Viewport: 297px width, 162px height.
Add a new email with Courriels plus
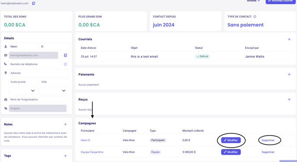point(289,39)
